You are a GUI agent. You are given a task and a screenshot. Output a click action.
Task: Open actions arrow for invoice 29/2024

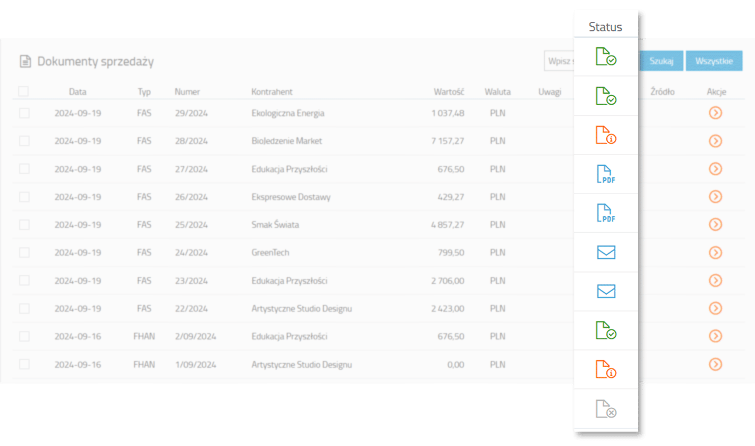[x=715, y=113]
